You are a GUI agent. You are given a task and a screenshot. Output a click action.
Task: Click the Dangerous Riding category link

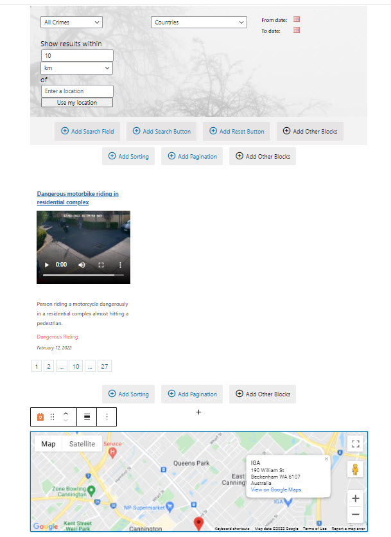pos(57,337)
